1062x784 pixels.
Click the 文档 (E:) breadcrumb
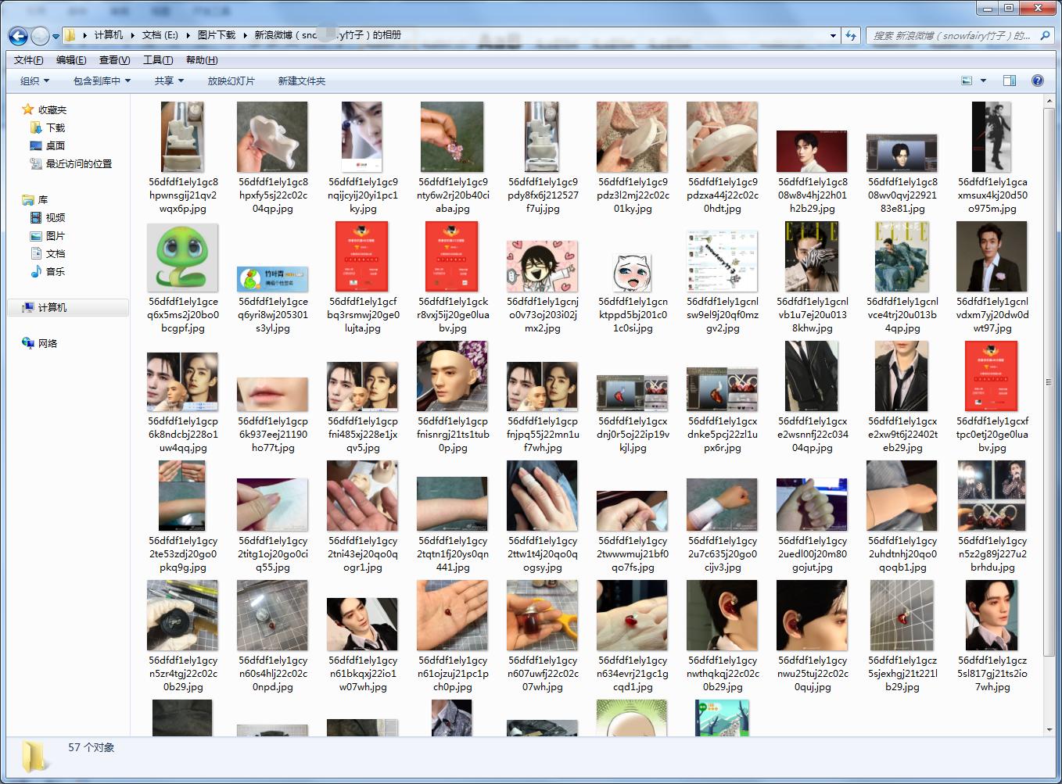click(160, 35)
